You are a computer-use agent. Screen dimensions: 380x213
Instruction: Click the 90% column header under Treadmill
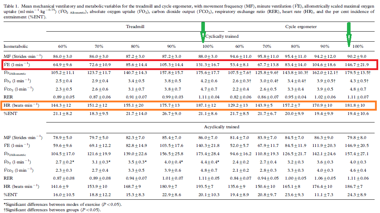coord(172,46)
